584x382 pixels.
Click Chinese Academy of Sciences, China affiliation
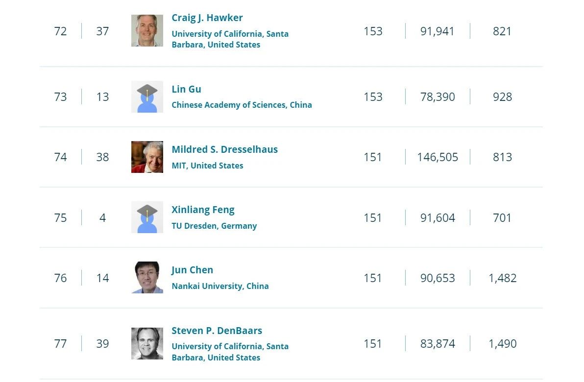point(242,105)
